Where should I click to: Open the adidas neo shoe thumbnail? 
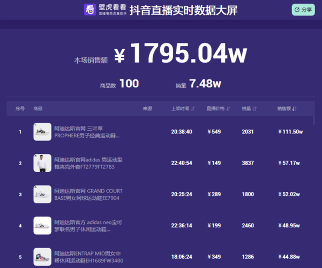click(42, 226)
